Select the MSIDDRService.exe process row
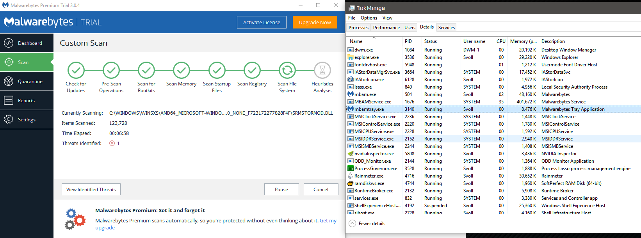641x238 pixels. click(494, 139)
